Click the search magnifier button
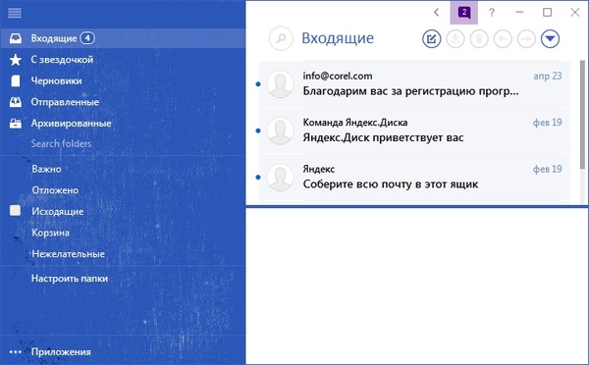The image size is (589, 365). (x=281, y=38)
